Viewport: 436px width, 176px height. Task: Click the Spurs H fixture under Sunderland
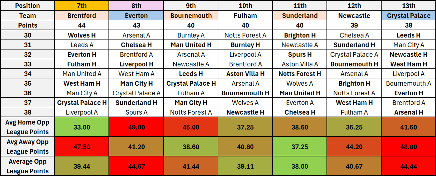(299, 54)
